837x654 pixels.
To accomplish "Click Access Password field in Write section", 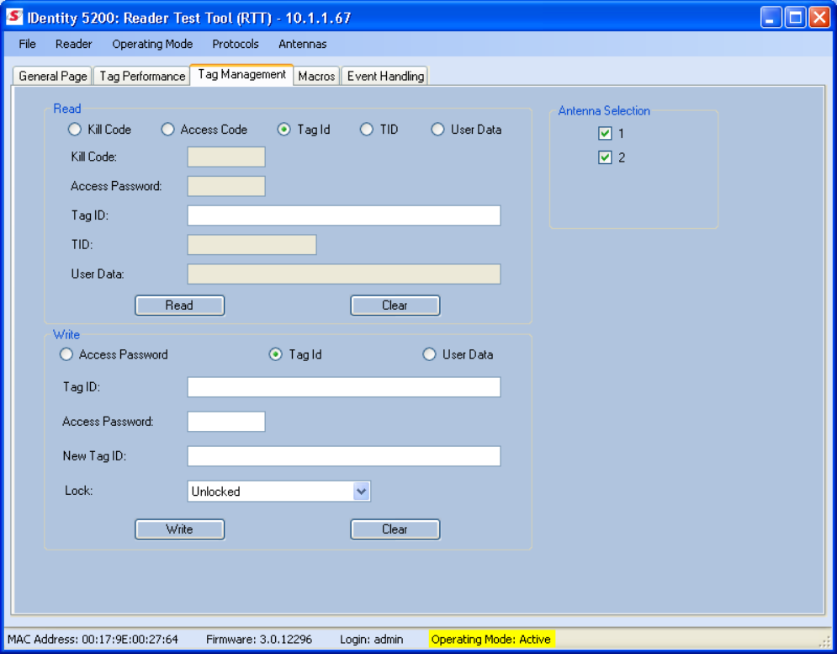I will [x=226, y=422].
